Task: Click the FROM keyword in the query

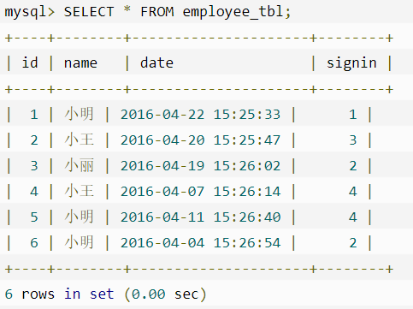Action: 157,12
